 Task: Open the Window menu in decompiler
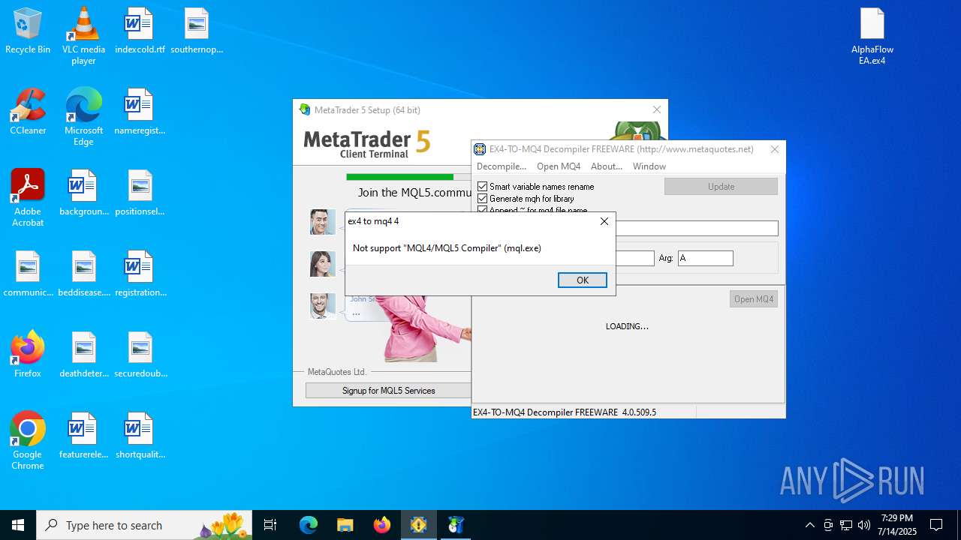(x=649, y=166)
